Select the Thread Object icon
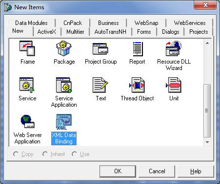Viewport: 220px width, 184px height. click(x=137, y=85)
